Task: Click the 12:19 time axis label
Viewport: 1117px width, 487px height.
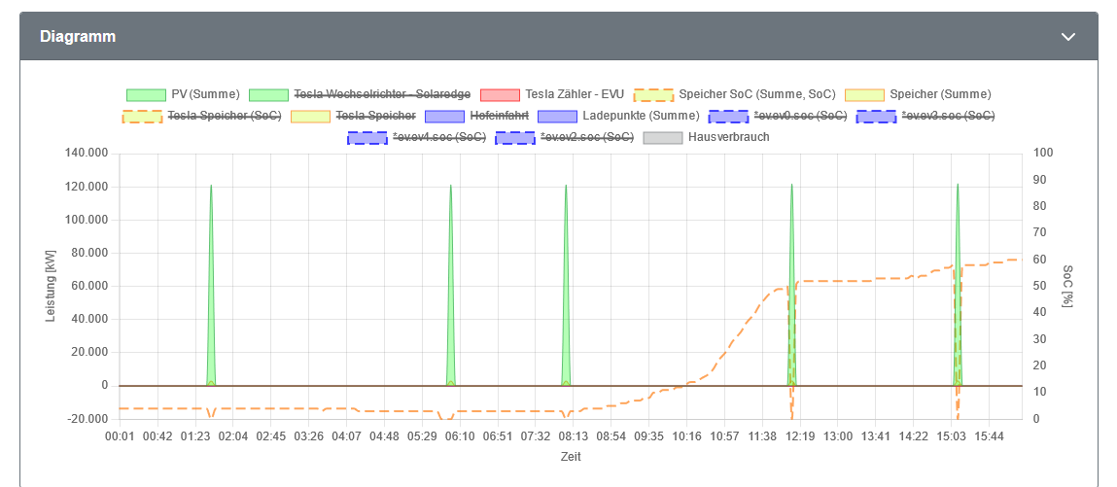Action: tap(799, 435)
